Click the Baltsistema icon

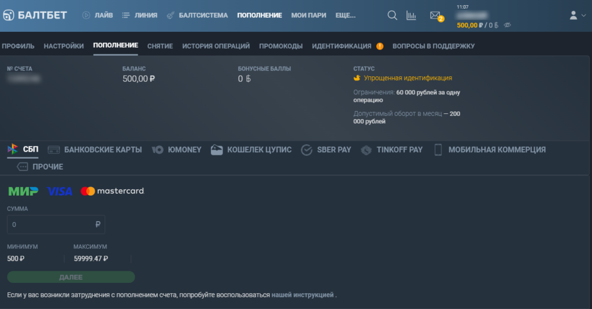tap(171, 15)
